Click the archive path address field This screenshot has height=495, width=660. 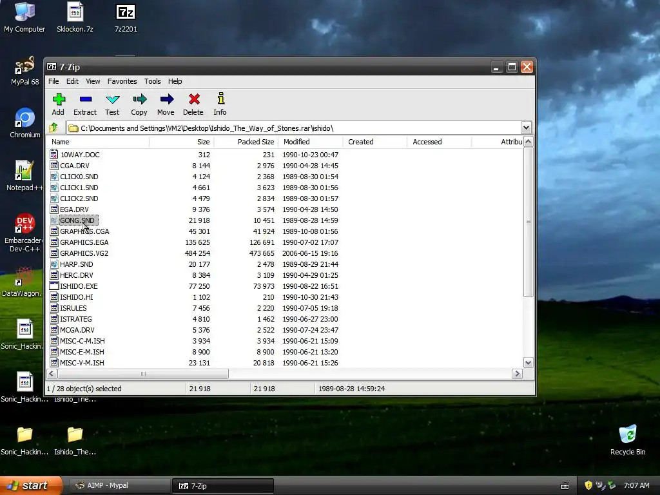[294, 128]
